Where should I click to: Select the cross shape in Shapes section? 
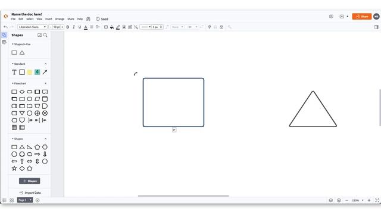[x=22, y=154]
